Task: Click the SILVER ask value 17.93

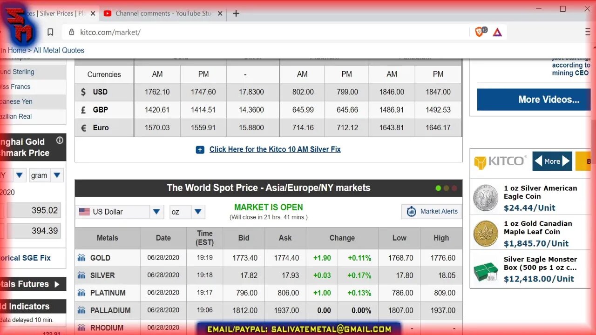Action: click(290, 275)
